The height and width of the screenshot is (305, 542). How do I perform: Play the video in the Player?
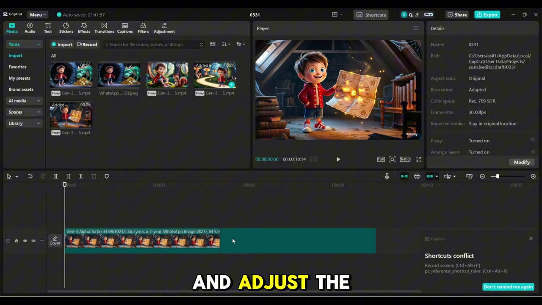[338, 159]
